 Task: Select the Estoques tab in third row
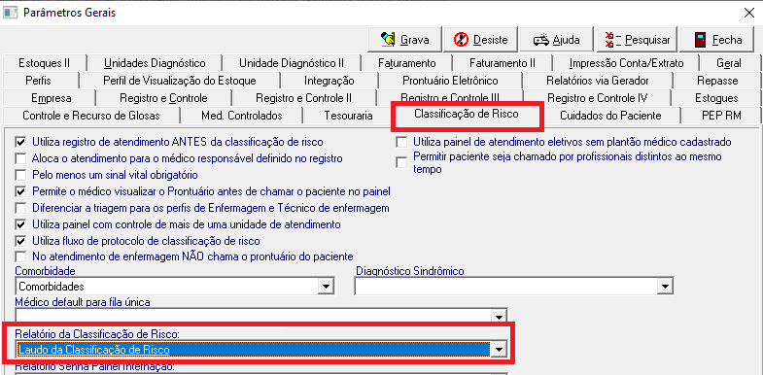716,98
